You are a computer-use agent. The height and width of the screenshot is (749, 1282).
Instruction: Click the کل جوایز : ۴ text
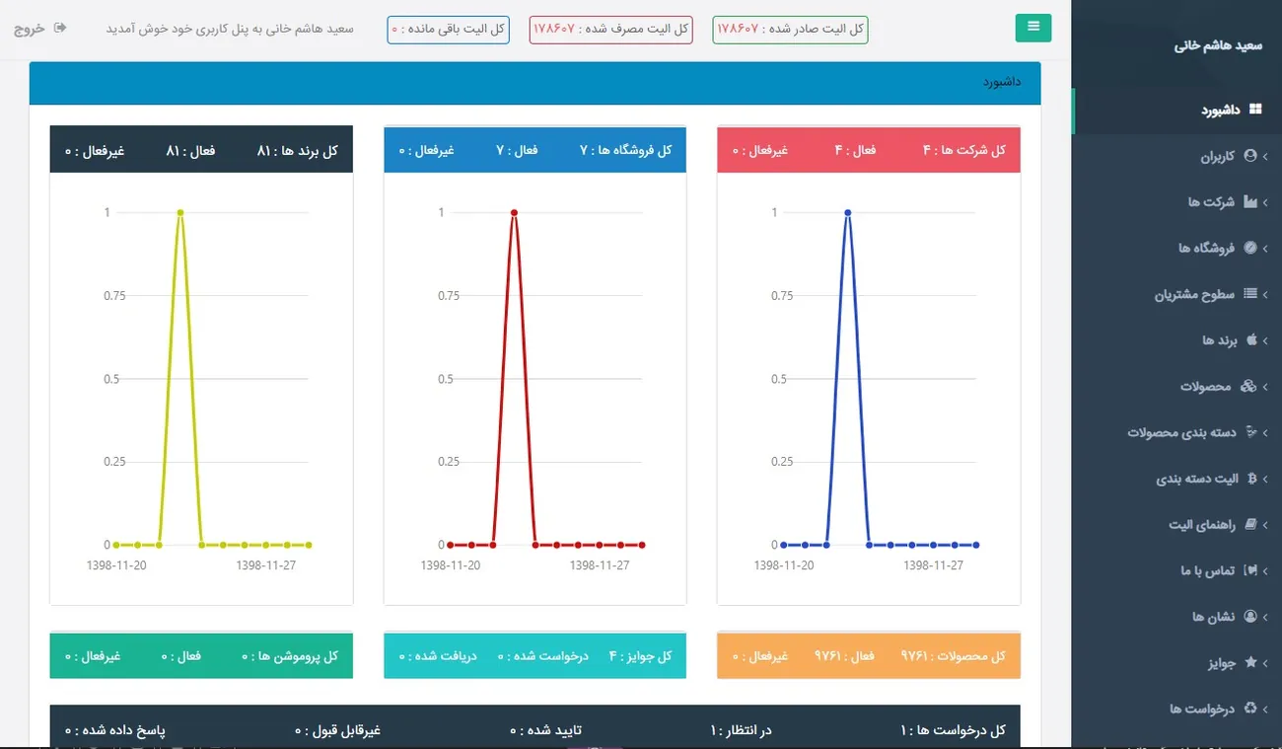tap(640, 656)
